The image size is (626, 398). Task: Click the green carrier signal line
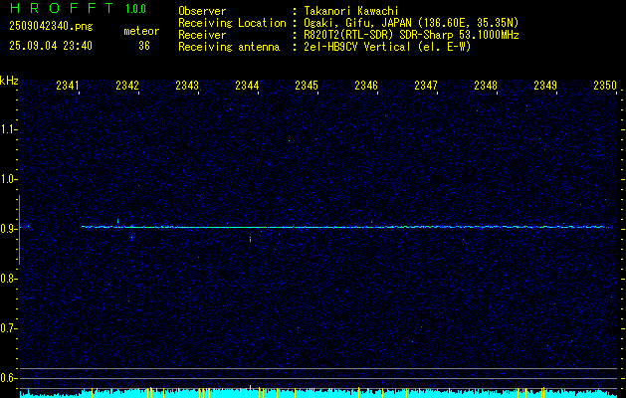[x=346, y=227]
